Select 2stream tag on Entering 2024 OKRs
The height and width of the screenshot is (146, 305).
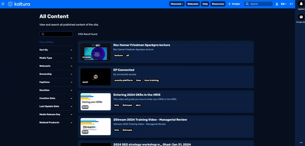coord(127,105)
